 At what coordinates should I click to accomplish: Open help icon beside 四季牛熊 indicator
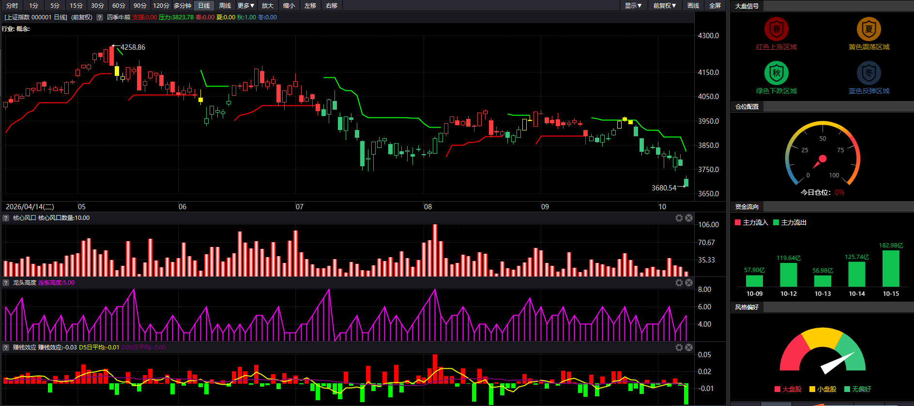tap(100, 17)
